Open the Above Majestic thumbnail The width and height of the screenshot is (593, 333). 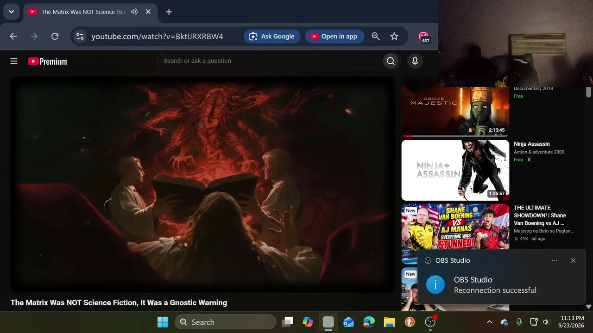[x=455, y=111]
